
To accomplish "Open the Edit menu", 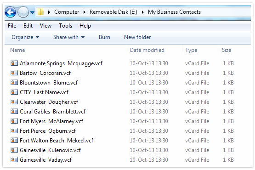I will point(28,26).
